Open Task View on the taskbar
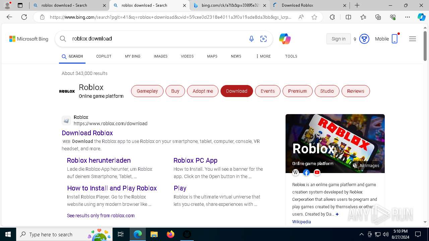 coord(121,234)
